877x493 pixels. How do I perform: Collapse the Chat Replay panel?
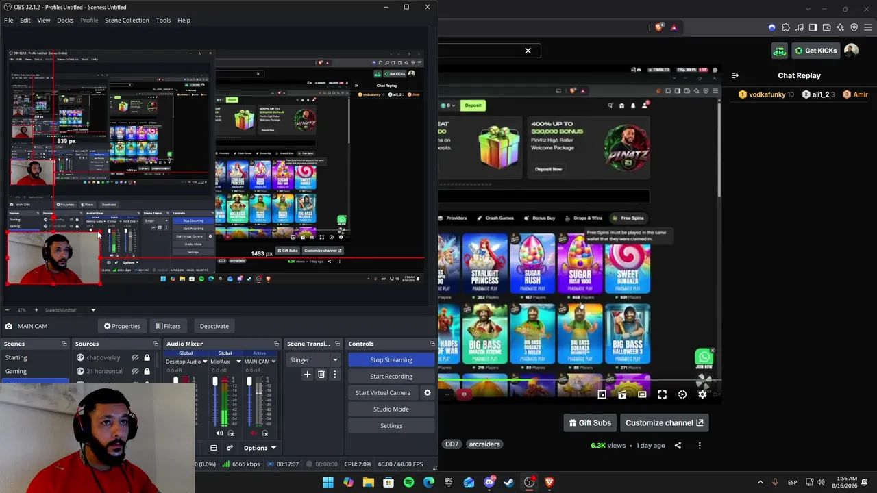point(735,75)
